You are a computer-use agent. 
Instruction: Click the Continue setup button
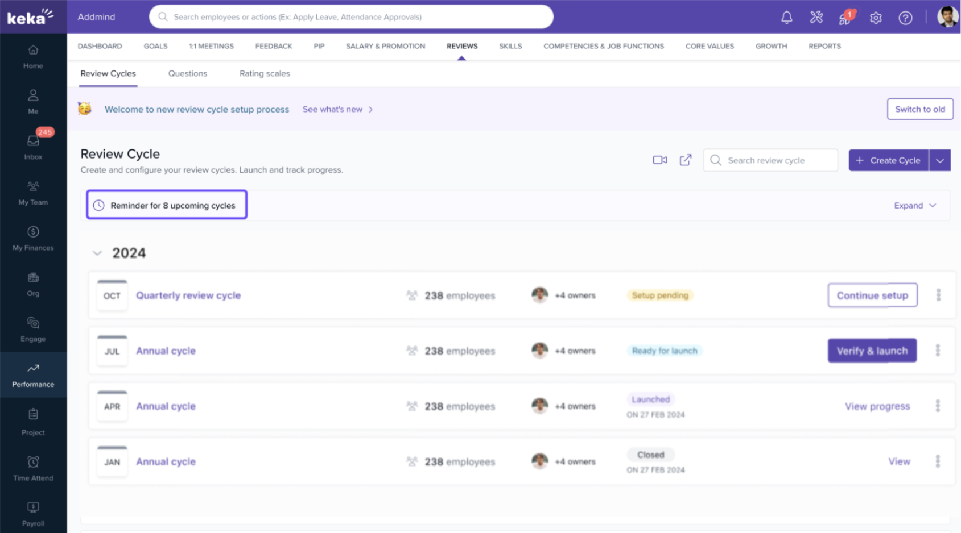872,295
